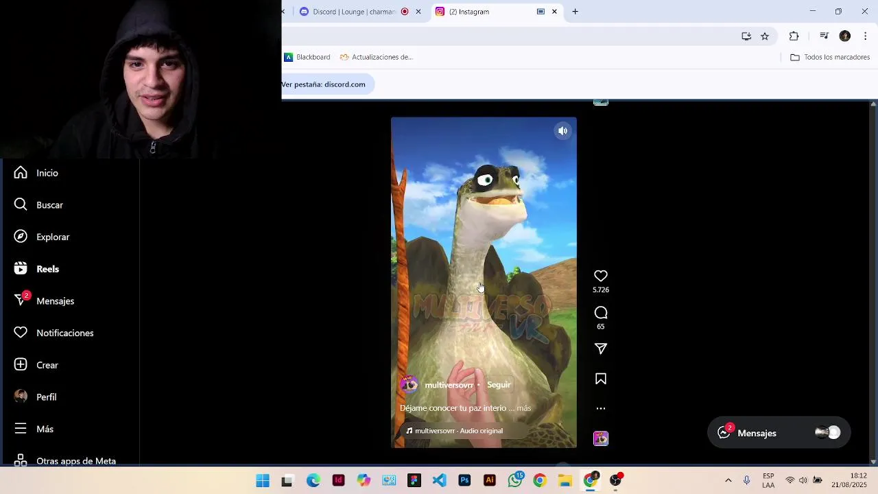Screen dimensions: 878x494
Task: Open reel more options three dots
Action: (x=601, y=408)
